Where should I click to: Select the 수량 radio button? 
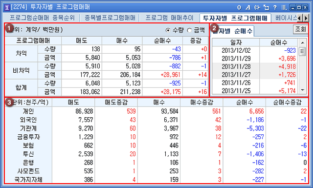click(168, 30)
